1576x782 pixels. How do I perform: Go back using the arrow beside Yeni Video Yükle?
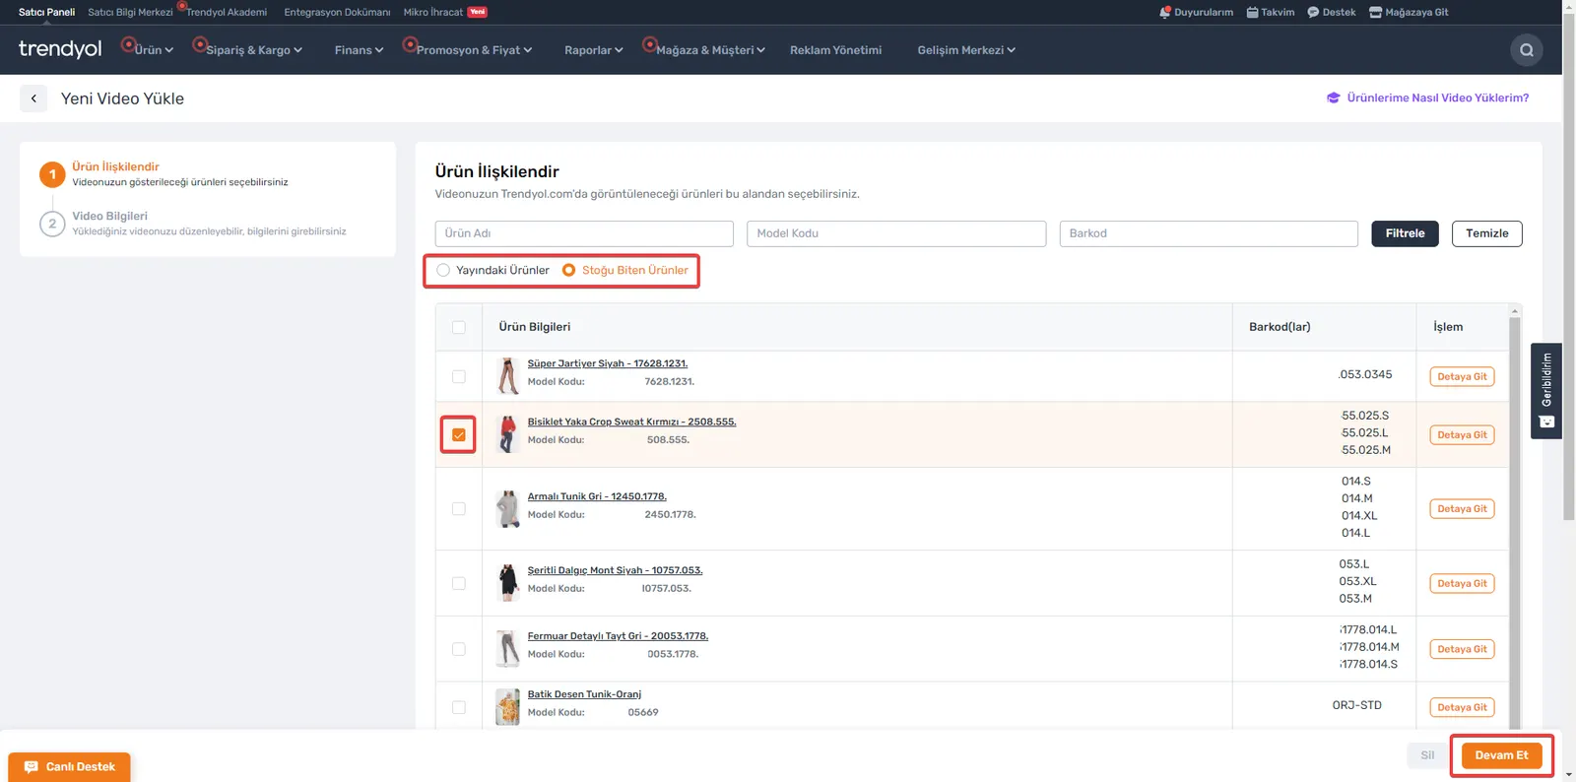[33, 98]
